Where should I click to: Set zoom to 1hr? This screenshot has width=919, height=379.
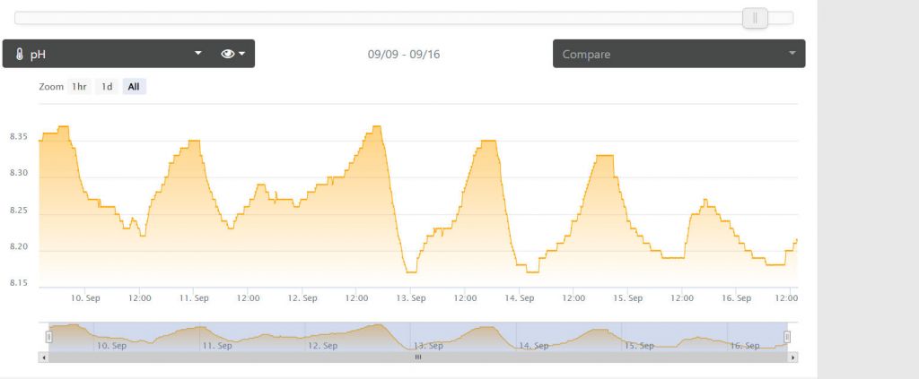[x=80, y=87]
